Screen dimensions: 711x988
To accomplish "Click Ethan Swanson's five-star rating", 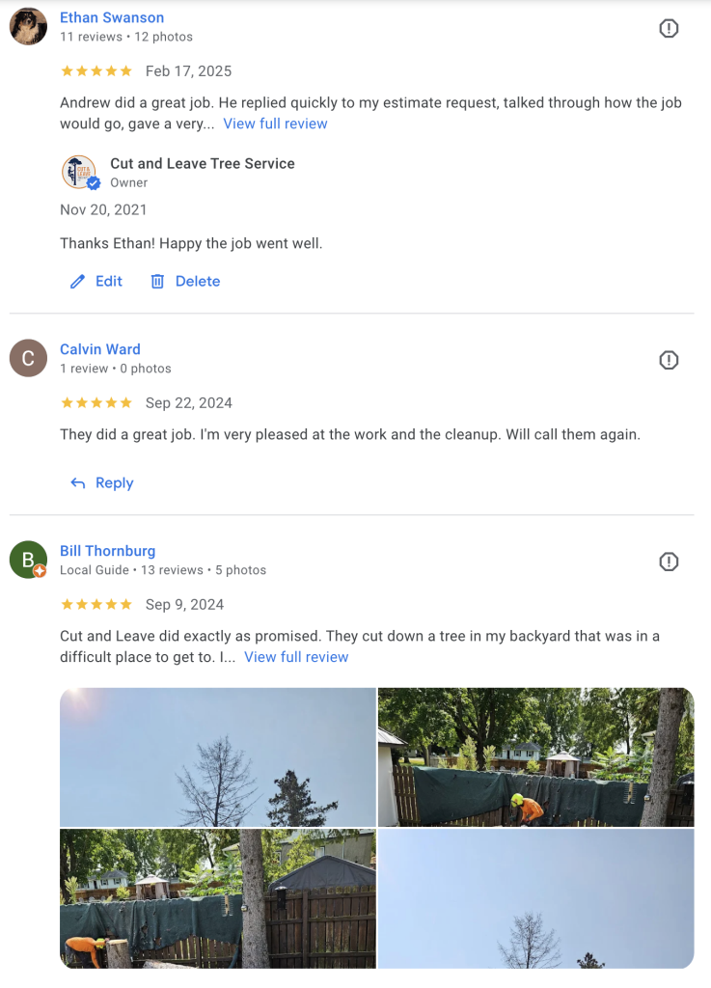I will (96, 71).
